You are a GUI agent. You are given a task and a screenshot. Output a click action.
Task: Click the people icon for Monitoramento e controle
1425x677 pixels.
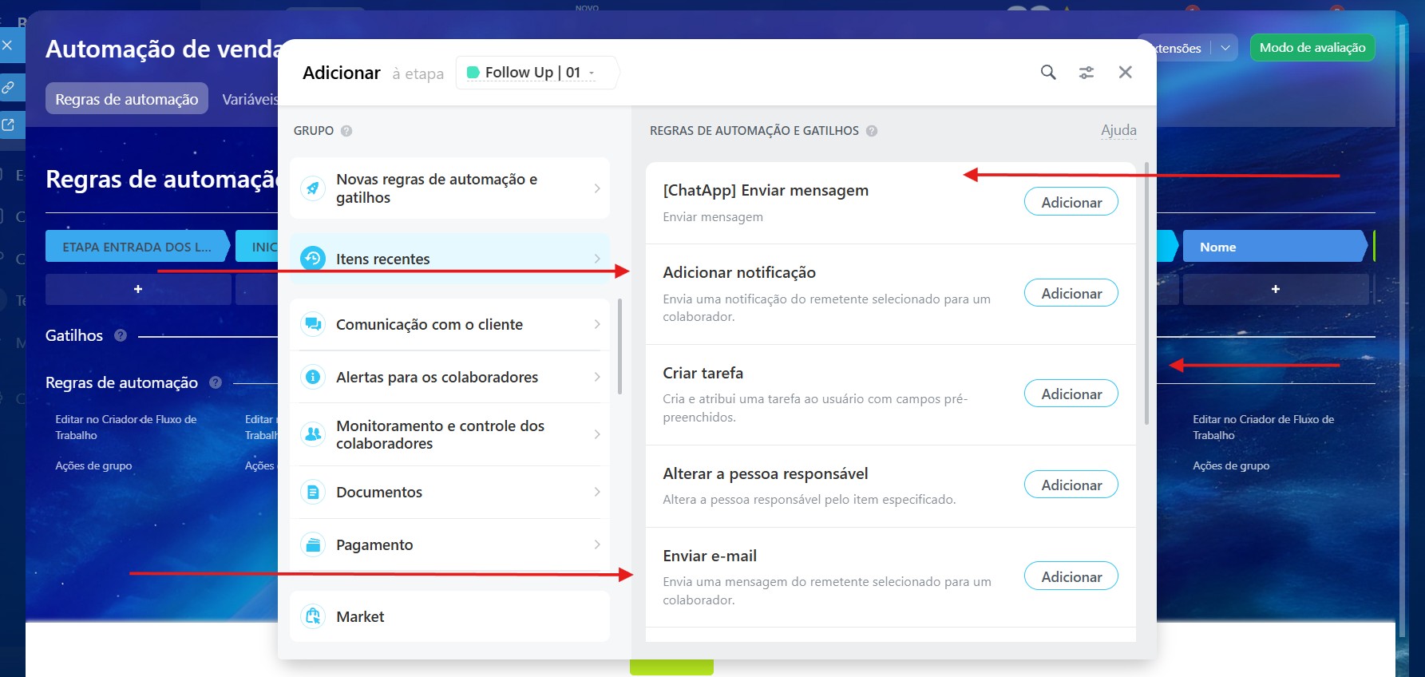click(313, 434)
